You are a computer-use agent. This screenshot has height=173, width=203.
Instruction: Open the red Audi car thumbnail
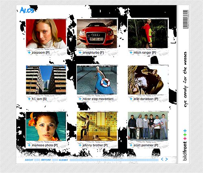point(97,33)
